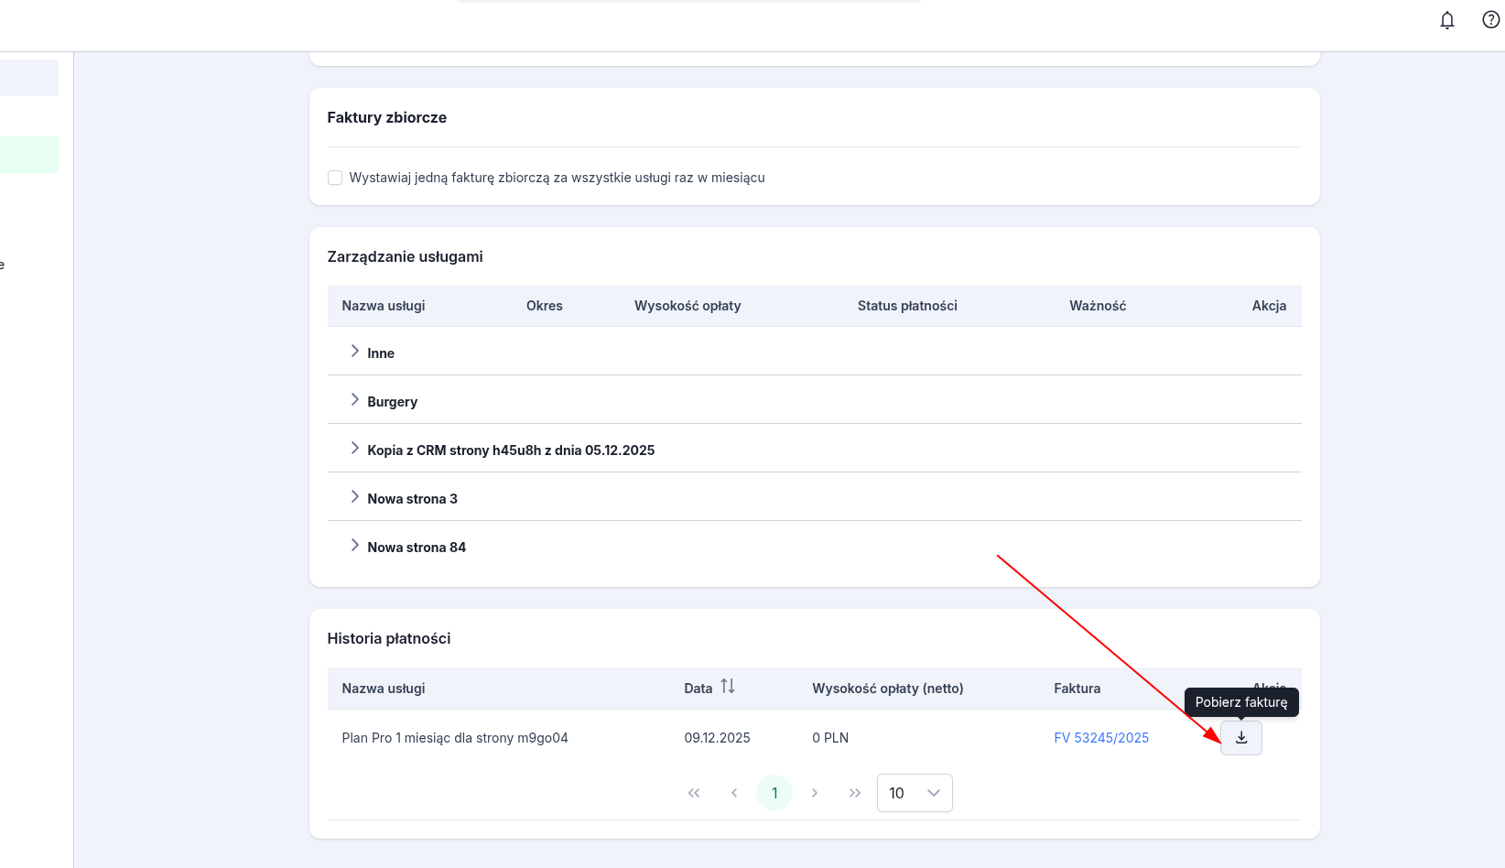This screenshot has width=1505, height=868.
Task: Expand the Burgery service row
Action: coord(354,400)
